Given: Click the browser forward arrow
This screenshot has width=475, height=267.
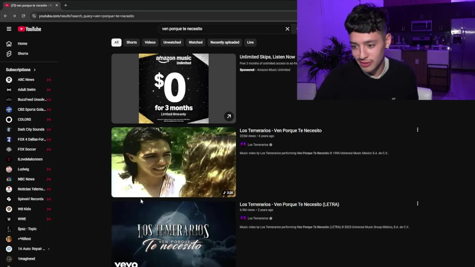Looking at the screenshot, I should tap(14, 16).
